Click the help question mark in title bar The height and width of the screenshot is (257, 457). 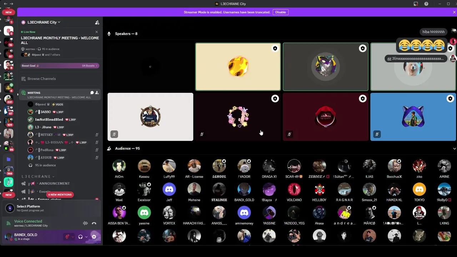pyautogui.click(x=426, y=4)
